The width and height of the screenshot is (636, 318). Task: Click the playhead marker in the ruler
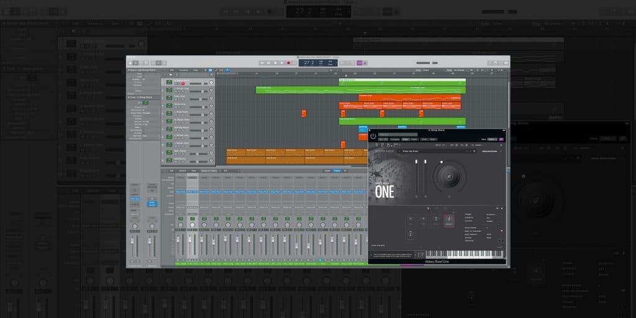(x=346, y=76)
